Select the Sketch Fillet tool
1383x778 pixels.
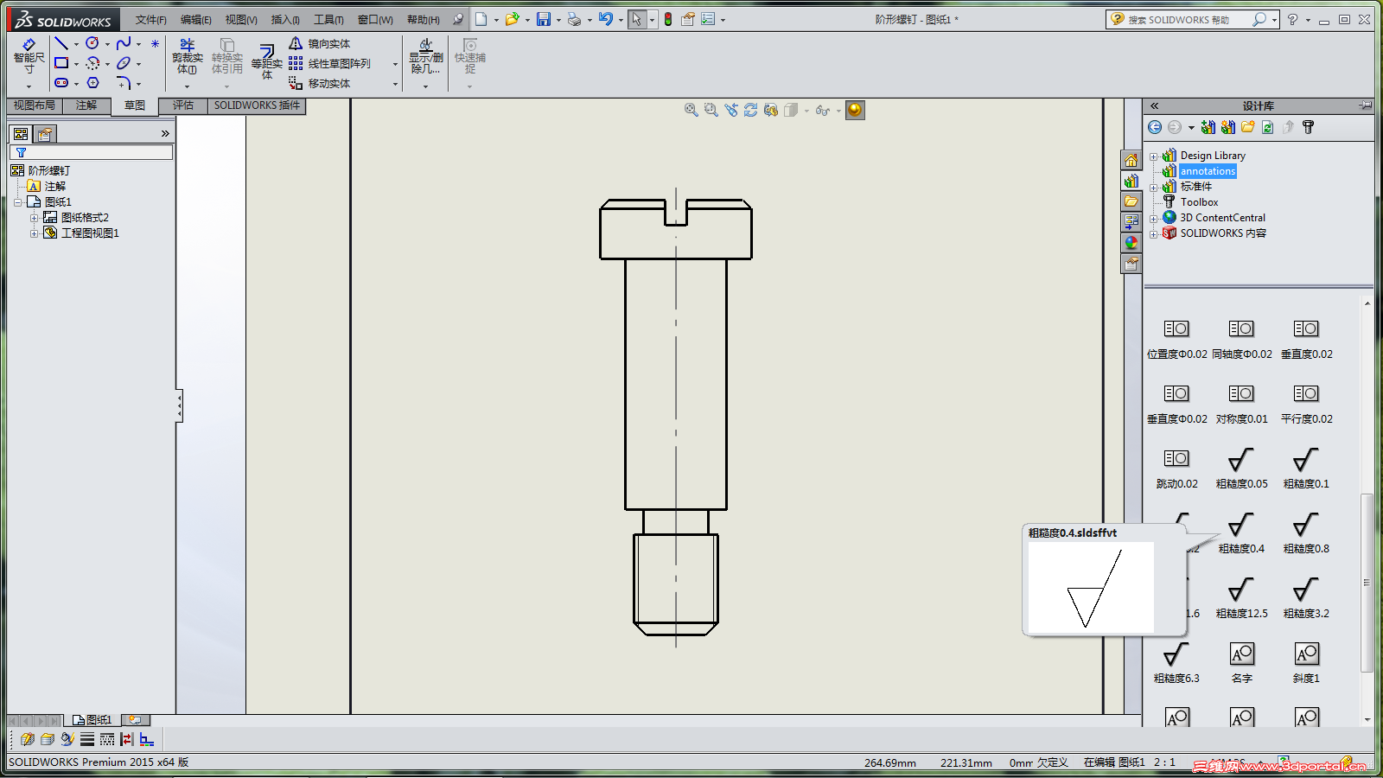coord(124,83)
